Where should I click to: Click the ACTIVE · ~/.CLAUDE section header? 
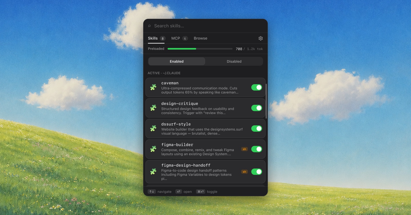[x=164, y=73]
